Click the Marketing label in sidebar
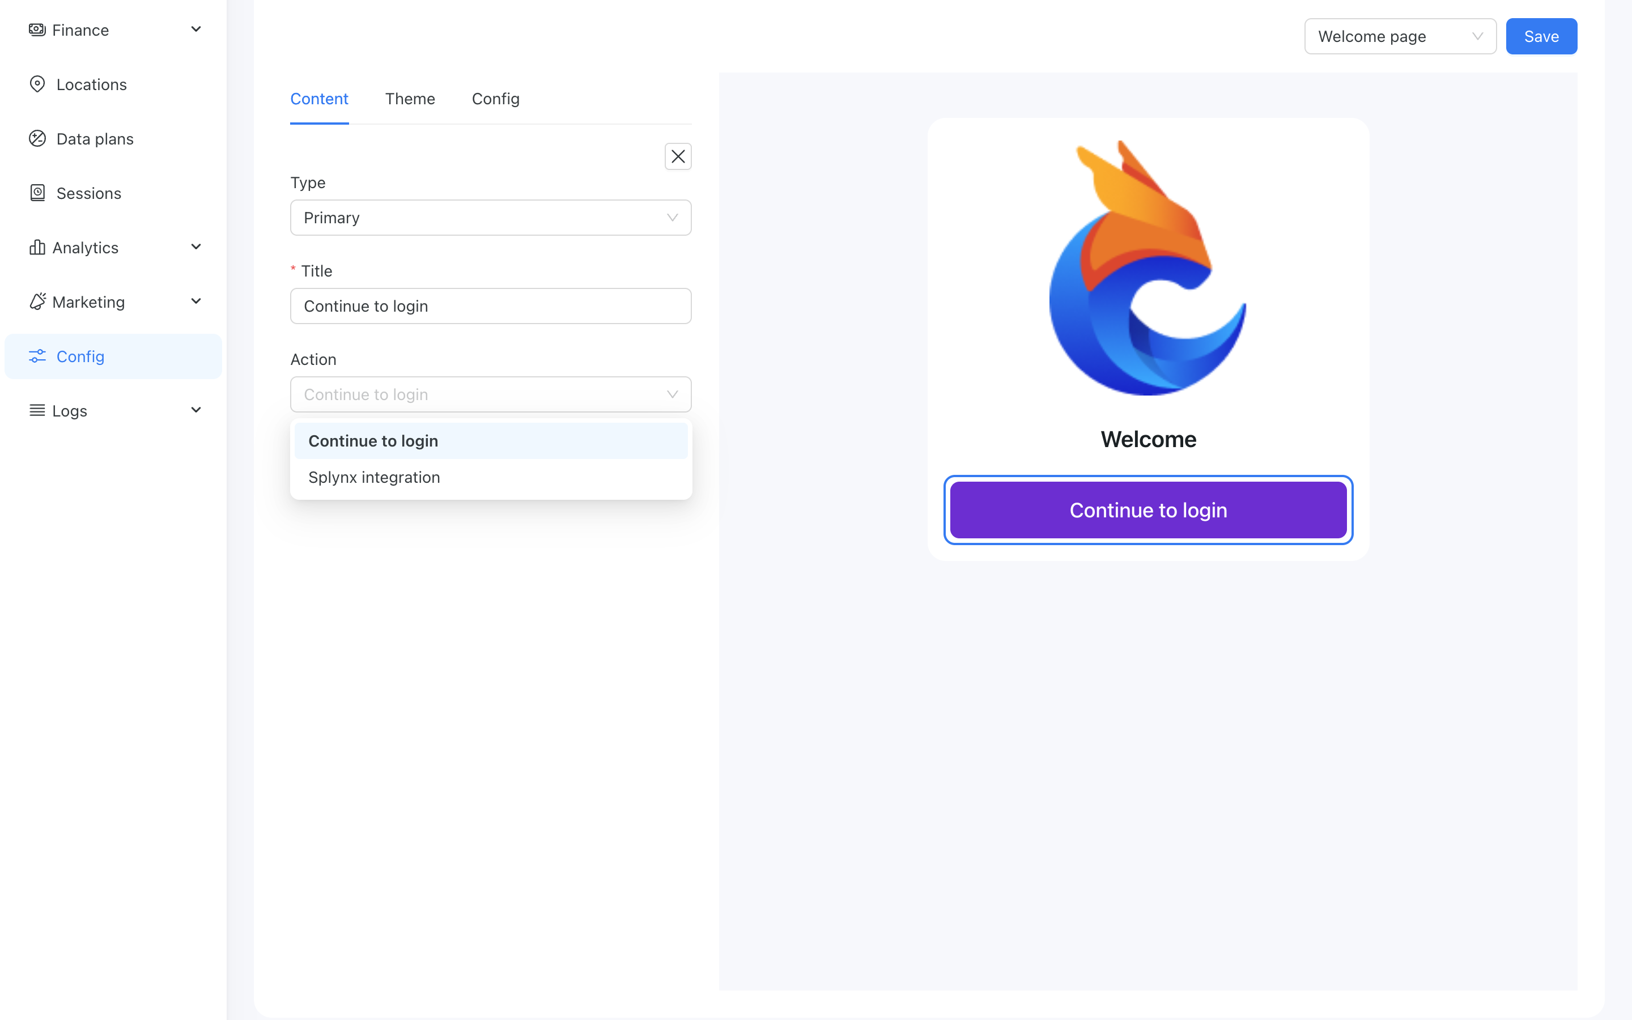The width and height of the screenshot is (1632, 1020). 88,302
